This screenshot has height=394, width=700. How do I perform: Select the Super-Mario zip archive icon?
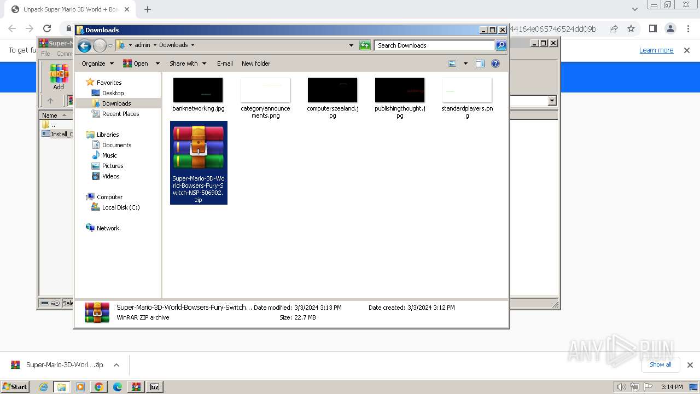199,147
